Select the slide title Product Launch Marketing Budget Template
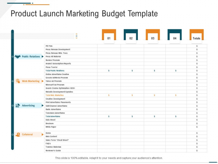218x164 pixels. 84,14
